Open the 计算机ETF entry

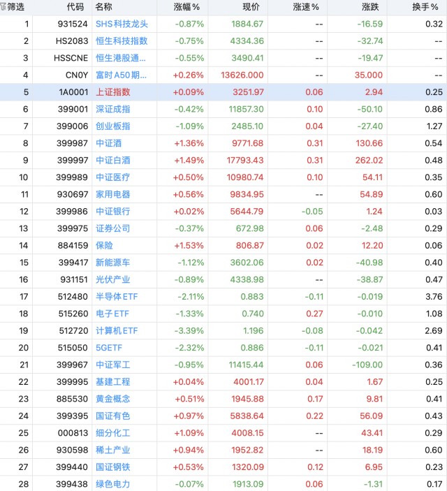point(117,330)
